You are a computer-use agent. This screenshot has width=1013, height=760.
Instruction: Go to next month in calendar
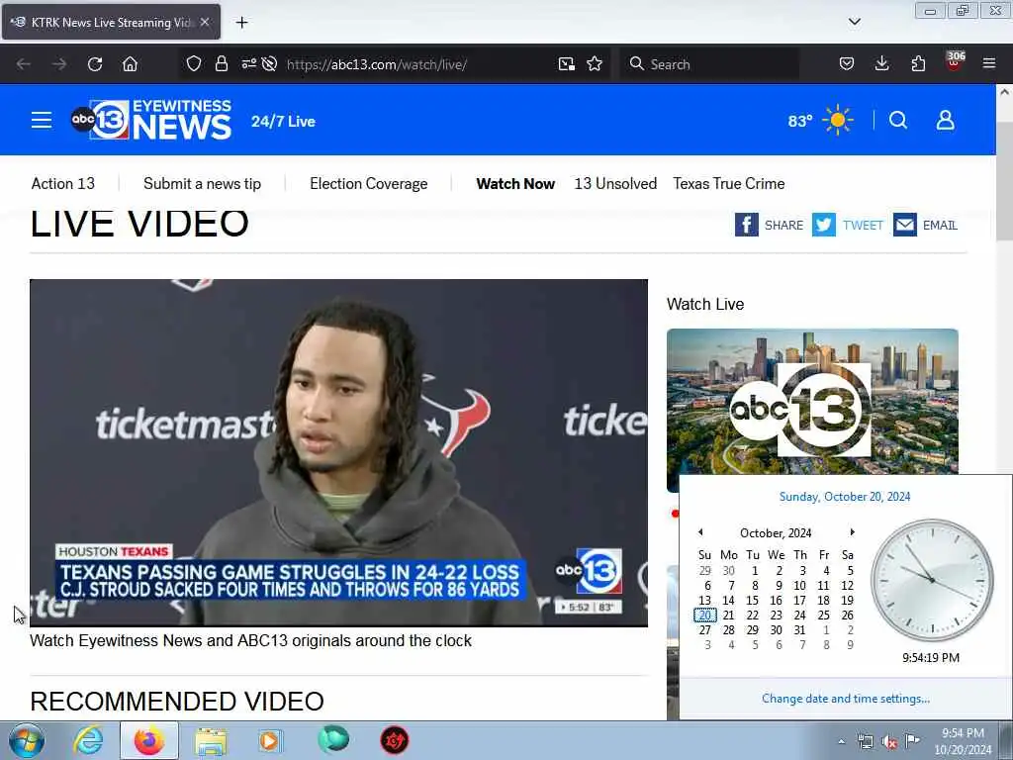852,531
